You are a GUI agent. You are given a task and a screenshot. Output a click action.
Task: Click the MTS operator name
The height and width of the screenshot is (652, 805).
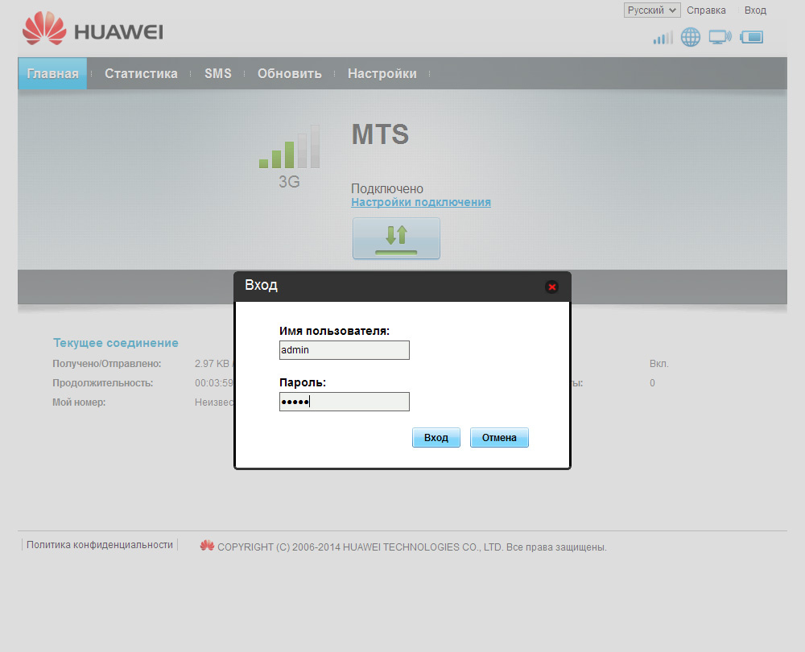pyautogui.click(x=380, y=134)
